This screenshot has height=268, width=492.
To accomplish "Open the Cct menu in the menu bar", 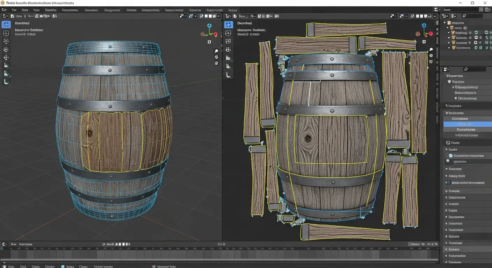I will (x=4, y=10).
